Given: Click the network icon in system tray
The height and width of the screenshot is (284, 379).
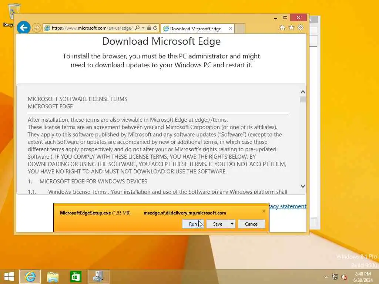Looking at the screenshot, I should point(335,277).
